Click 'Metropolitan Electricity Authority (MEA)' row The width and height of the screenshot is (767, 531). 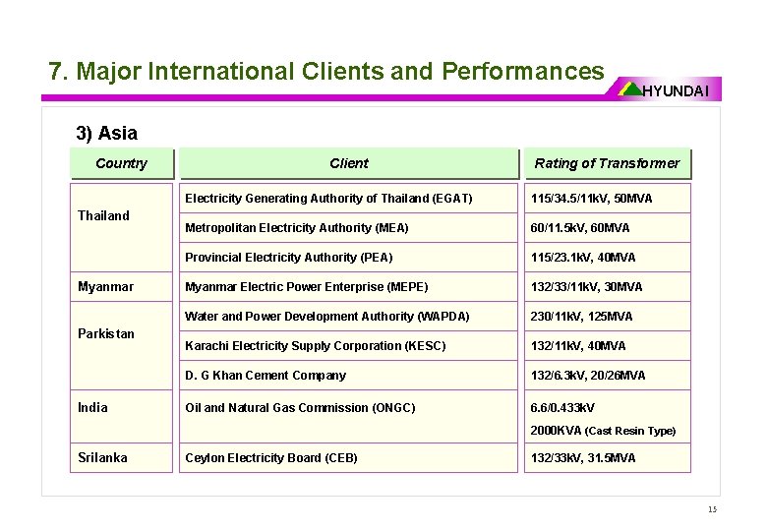[348, 228]
